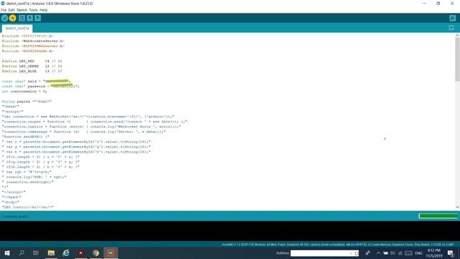
Task: Open the File menu
Action: 4,10
